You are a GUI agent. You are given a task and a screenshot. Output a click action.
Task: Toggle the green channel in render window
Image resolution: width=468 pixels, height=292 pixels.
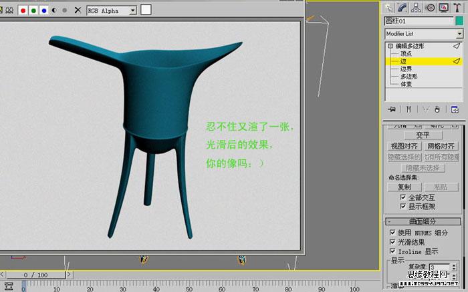pyautogui.click(x=33, y=11)
